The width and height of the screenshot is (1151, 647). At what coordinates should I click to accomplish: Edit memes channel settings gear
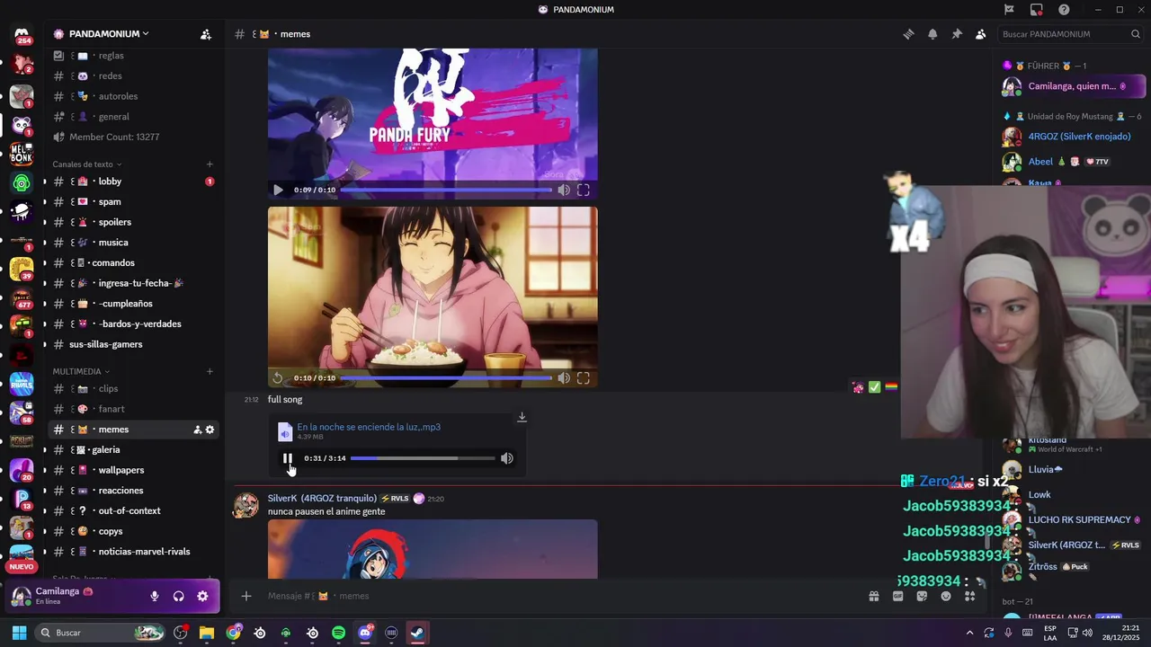pyautogui.click(x=210, y=430)
